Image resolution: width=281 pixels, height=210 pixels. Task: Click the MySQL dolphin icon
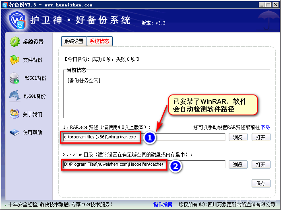pyautogui.click(x=15, y=96)
